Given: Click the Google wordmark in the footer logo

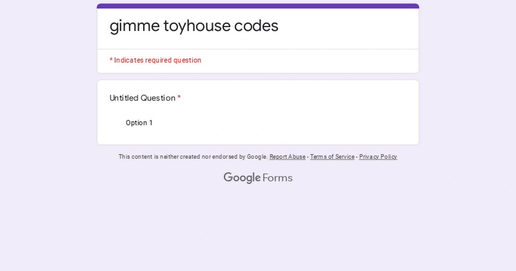Looking at the screenshot, I should (x=242, y=177).
